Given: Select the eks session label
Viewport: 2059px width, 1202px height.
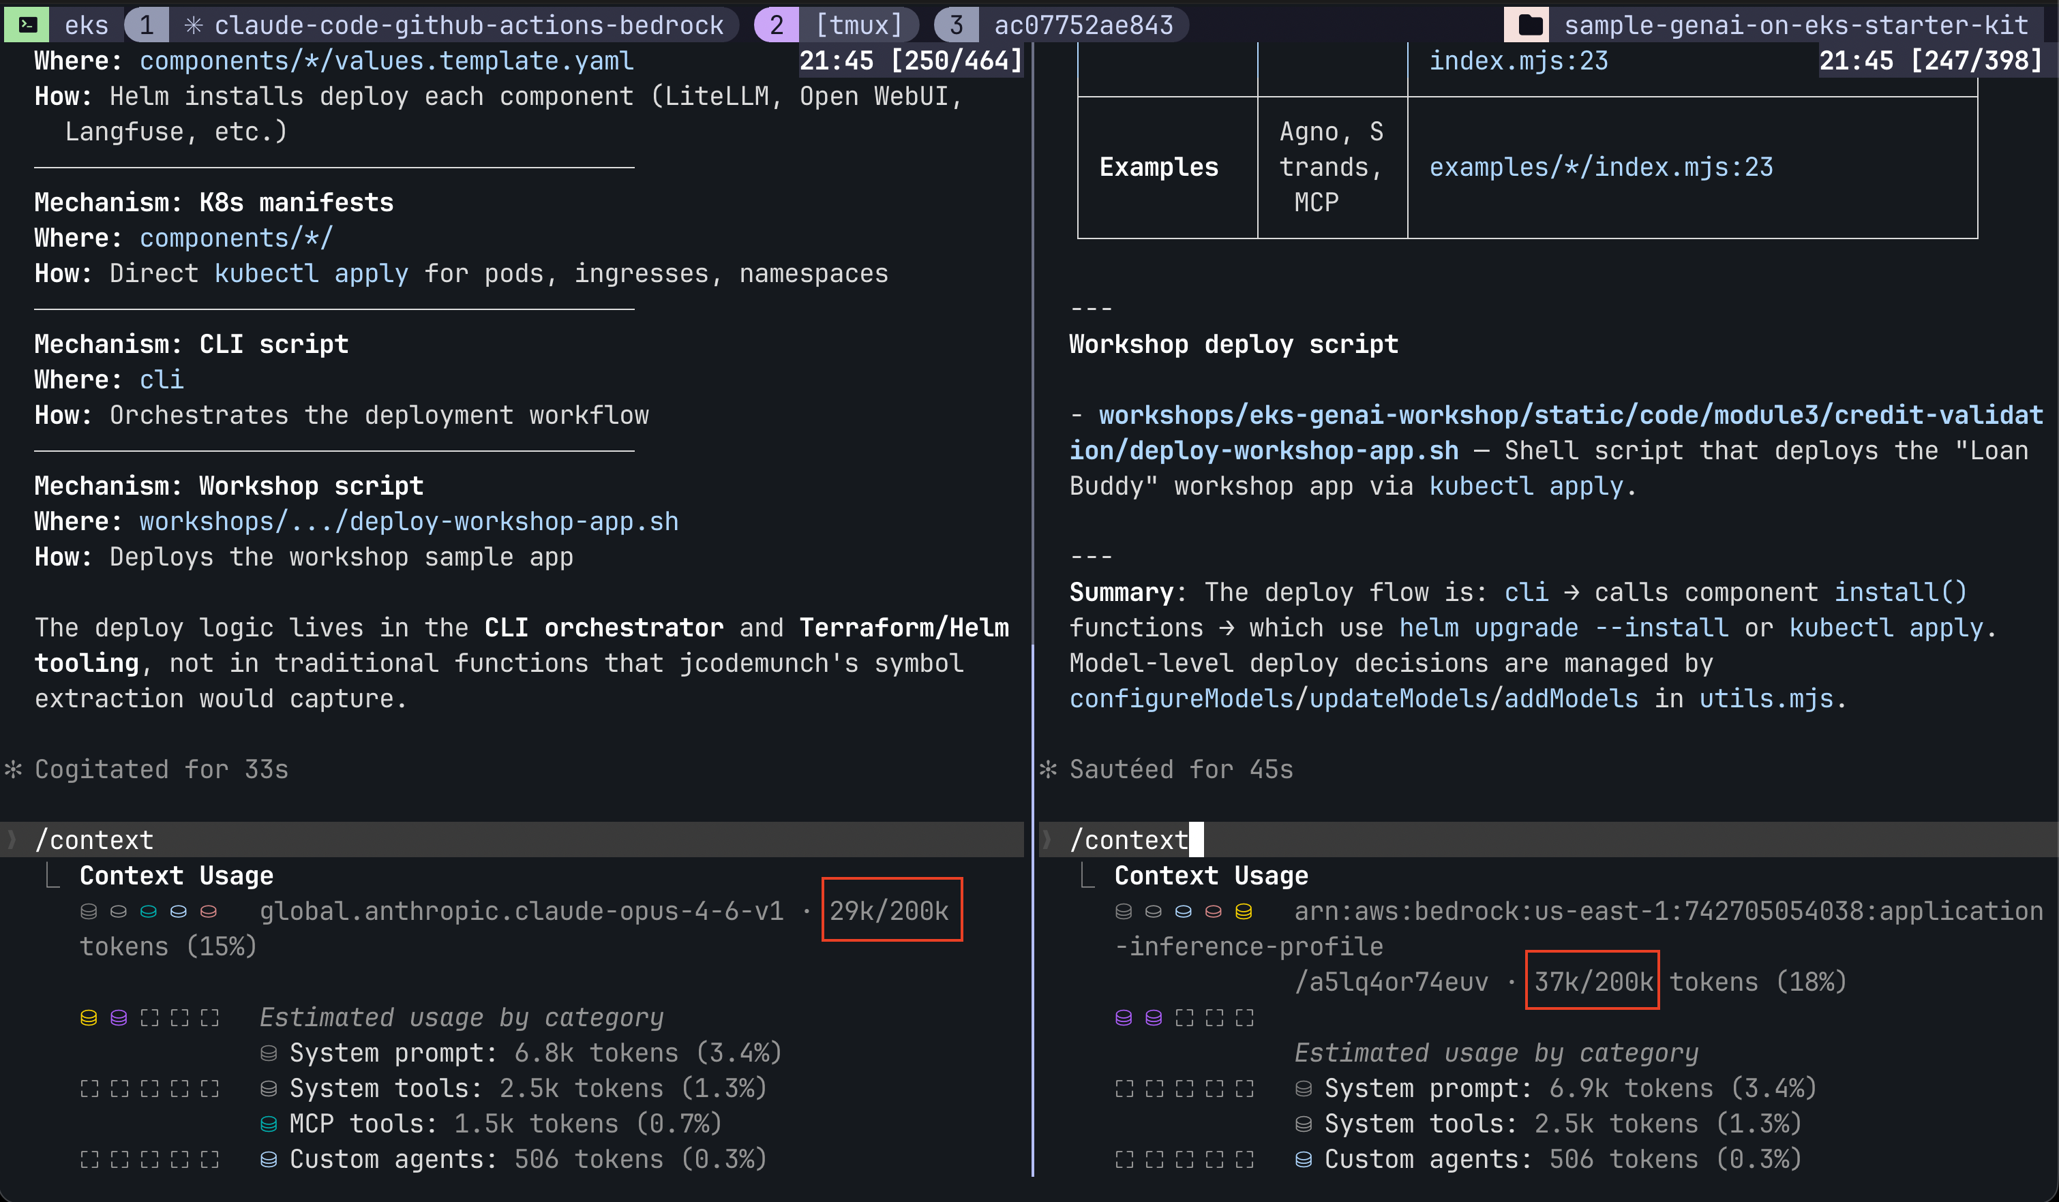Looking at the screenshot, I should point(86,25).
